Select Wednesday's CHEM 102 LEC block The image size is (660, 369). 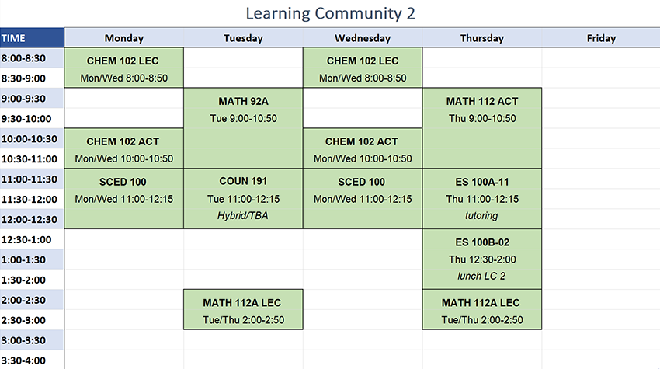tap(363, 68)
